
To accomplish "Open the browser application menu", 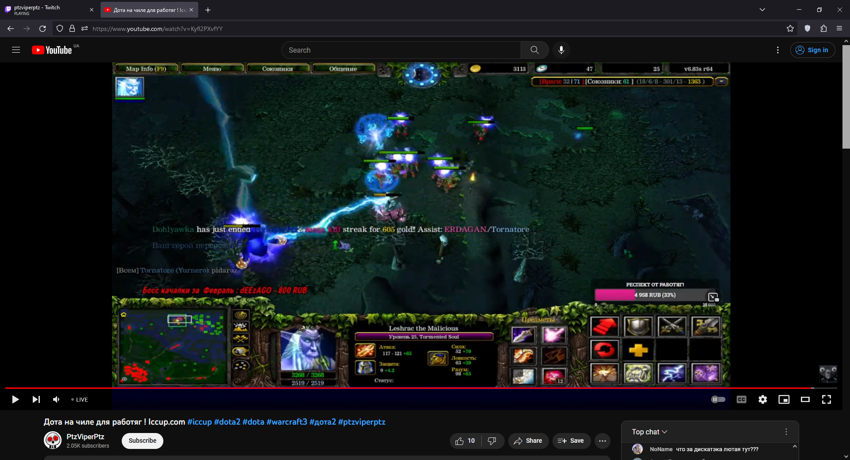I will point(839,29).
